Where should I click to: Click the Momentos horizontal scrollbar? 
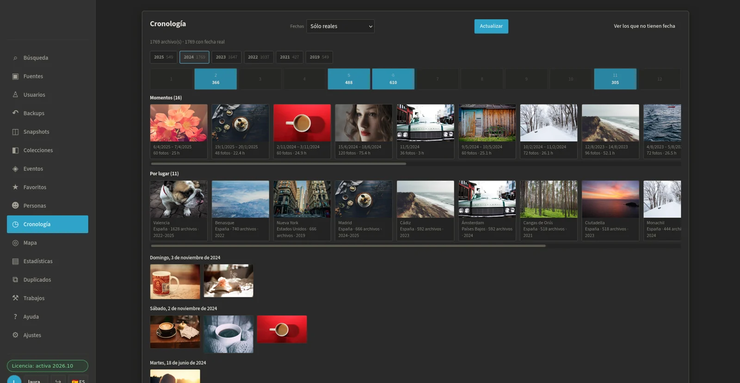[x=278, y=164]
